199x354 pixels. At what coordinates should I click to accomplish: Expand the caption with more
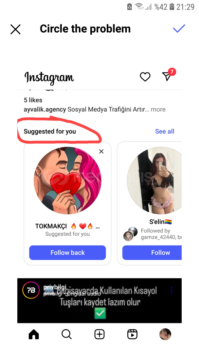158,109
